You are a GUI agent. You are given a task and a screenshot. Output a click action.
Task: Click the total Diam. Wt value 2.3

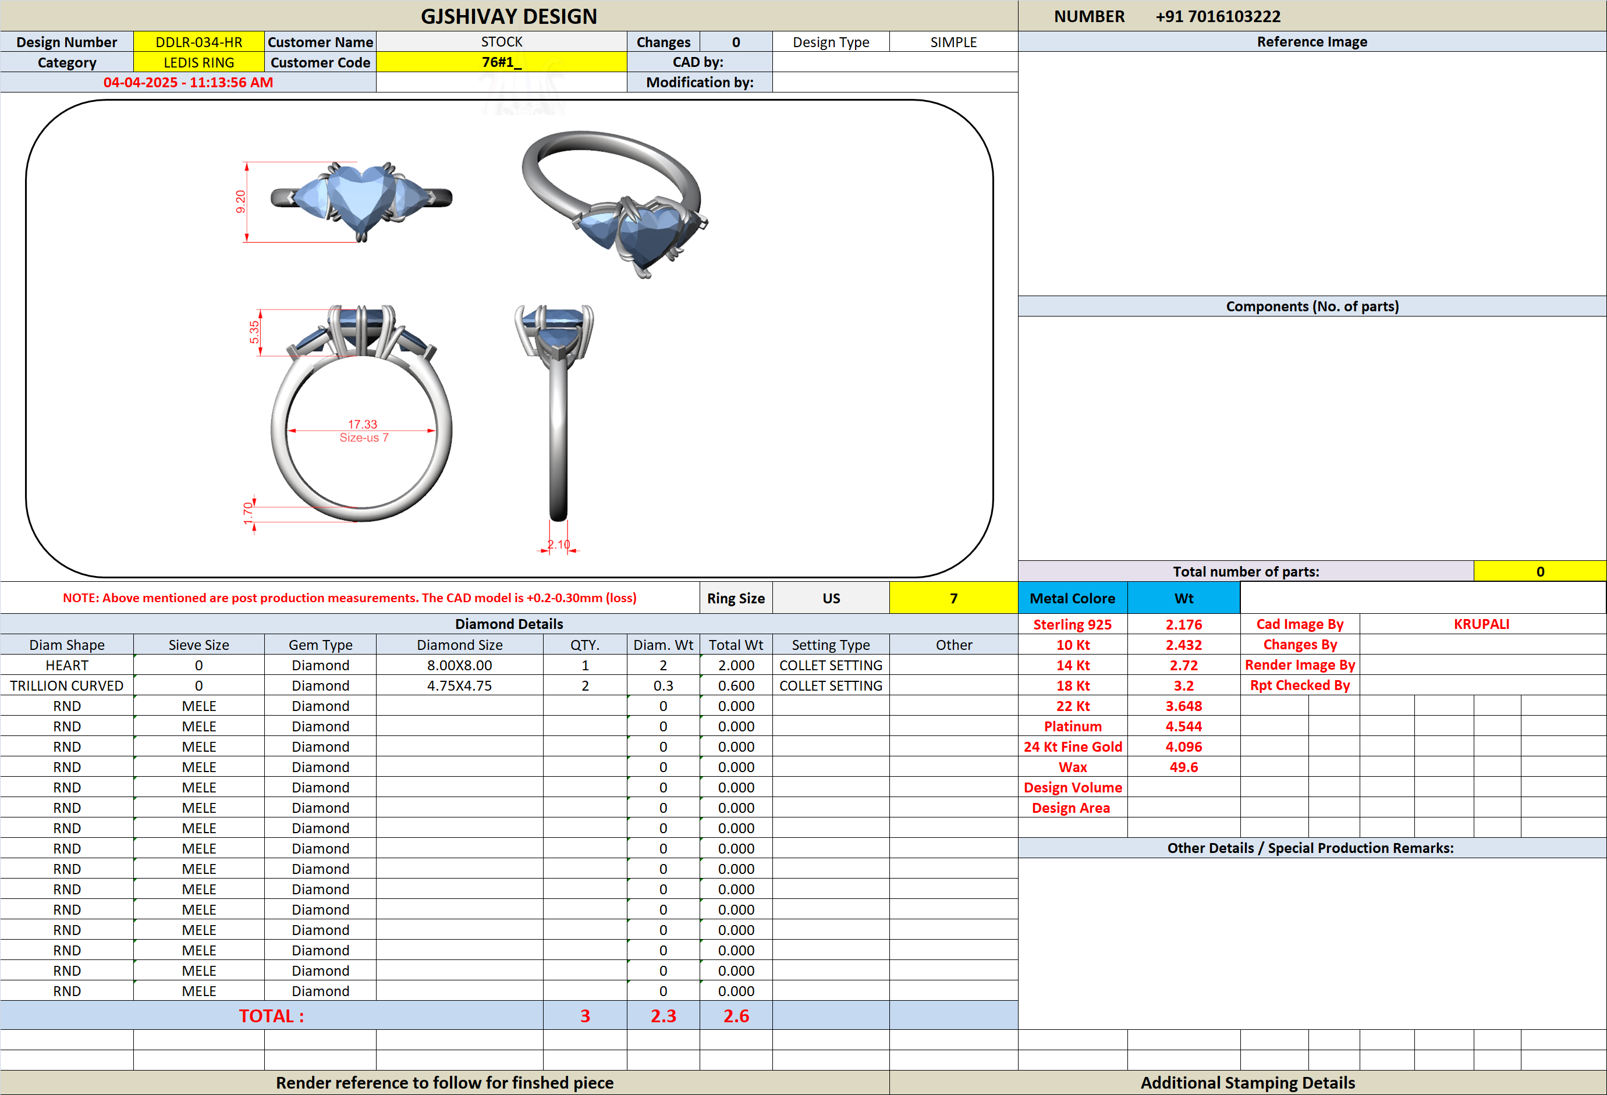click(x=663, y=1015)
